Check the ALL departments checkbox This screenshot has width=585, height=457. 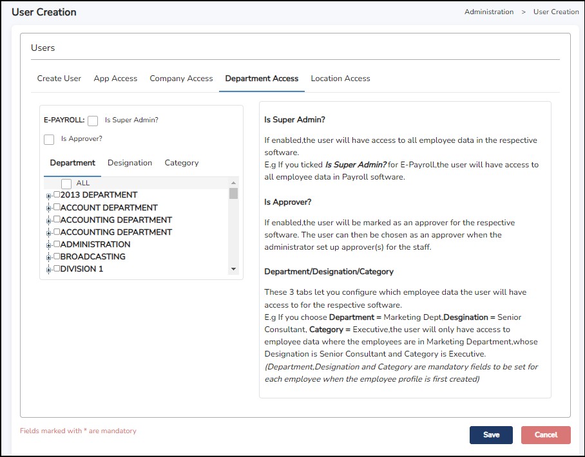pyautogui.click(x=66, y=183)
